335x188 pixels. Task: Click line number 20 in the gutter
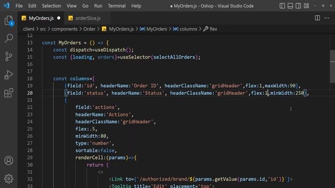click(x=30, y=93)
